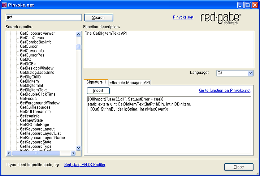Open the PInvoke.net link at top
260x176 pixels.
183,17
